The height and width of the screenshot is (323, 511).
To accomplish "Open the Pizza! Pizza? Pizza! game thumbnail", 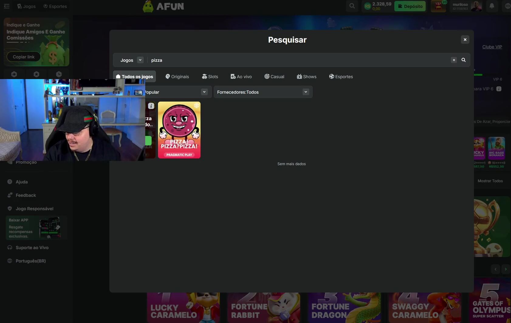I will pos(179,130).
